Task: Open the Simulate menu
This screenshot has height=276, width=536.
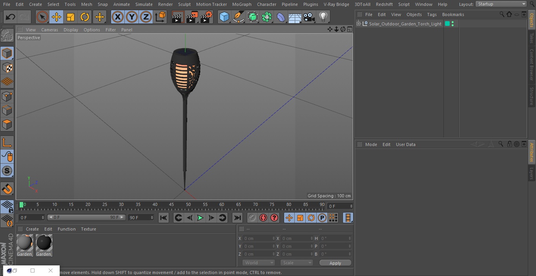Action: click(144, 4)
